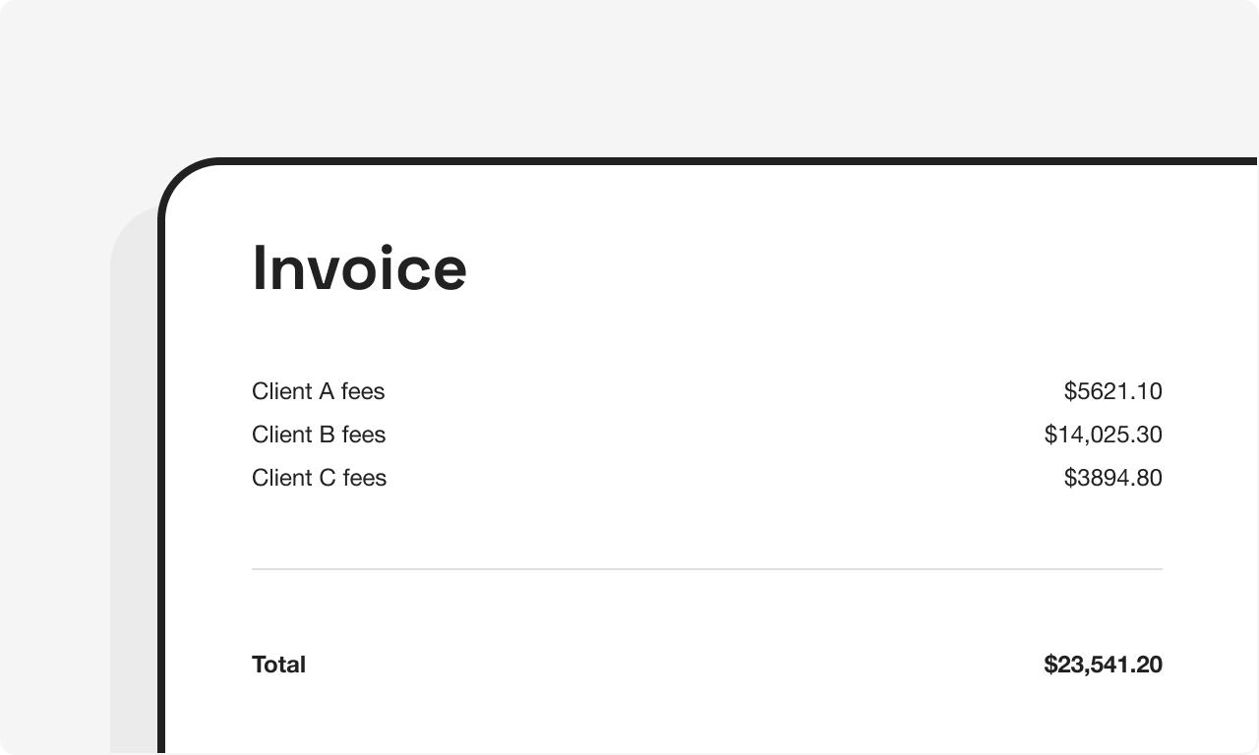Click the Invoice heading

click(x=359, y=268)
